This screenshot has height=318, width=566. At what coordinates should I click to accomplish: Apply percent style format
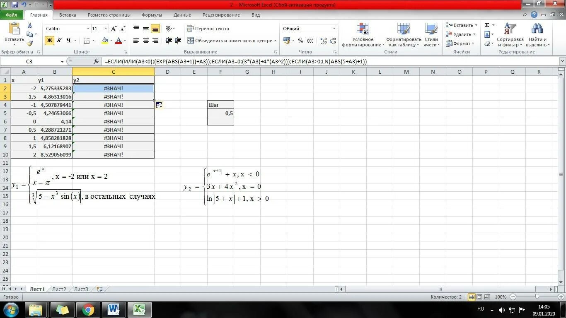pyautogui.click(x=300, y=41)
